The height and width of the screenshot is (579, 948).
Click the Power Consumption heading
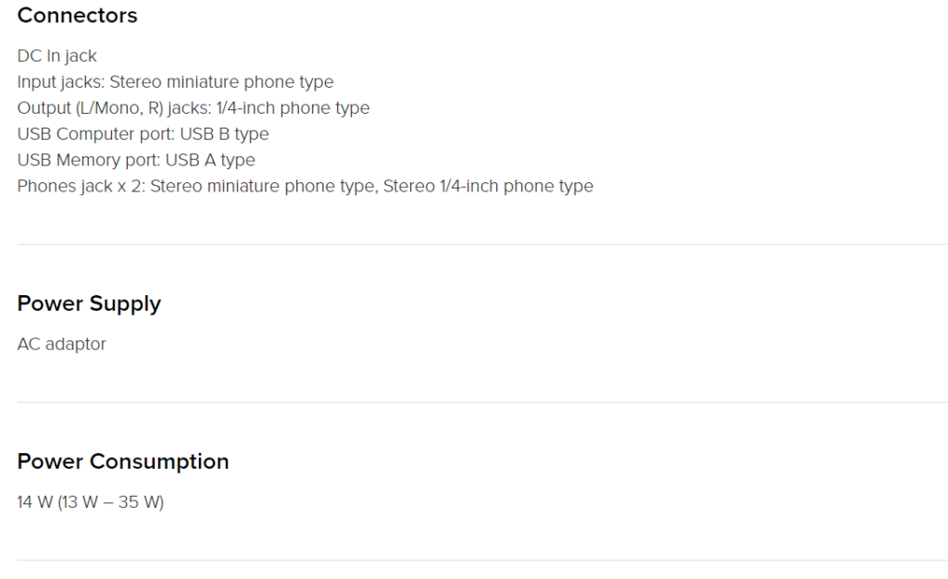pyautogui.click(x=123, y=462)
